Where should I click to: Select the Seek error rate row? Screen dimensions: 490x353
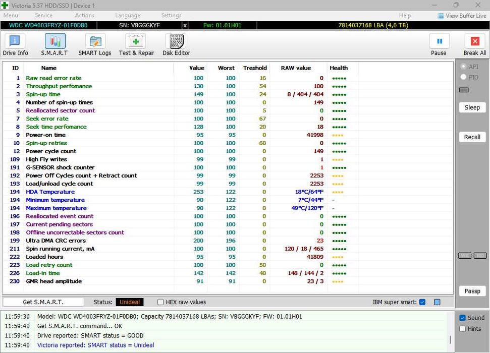click(228, 119)
